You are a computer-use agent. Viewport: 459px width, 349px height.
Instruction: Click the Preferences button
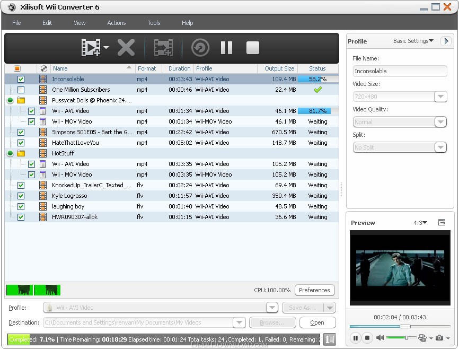click(315, 290)
